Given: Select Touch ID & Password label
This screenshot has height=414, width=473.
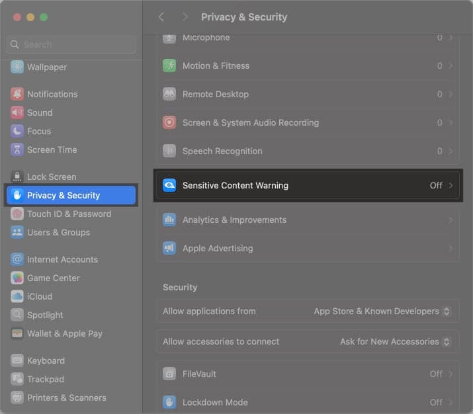Looking at the screenshot, I should pyautogui.click(x=69, y=214).
